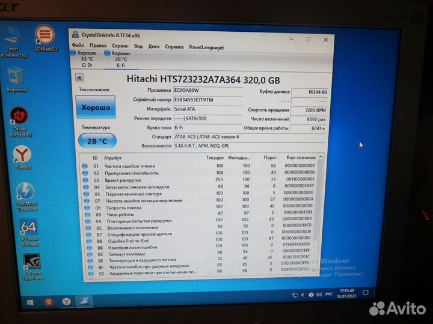The width and height of the screenshot is (433, 324).
Task: Open the Диск menu
Action: [x=154, y=47]
